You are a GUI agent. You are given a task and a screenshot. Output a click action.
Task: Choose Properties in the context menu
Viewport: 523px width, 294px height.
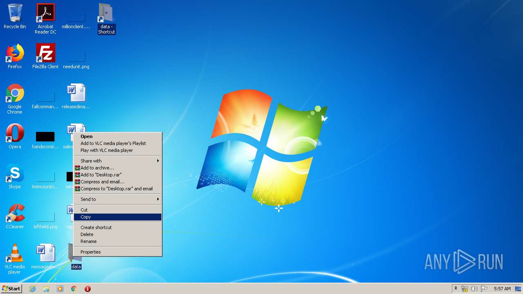click(118, 252)
